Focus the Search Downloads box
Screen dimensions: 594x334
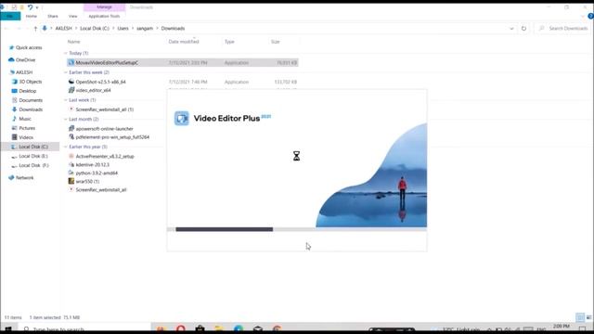click(563, 29)
